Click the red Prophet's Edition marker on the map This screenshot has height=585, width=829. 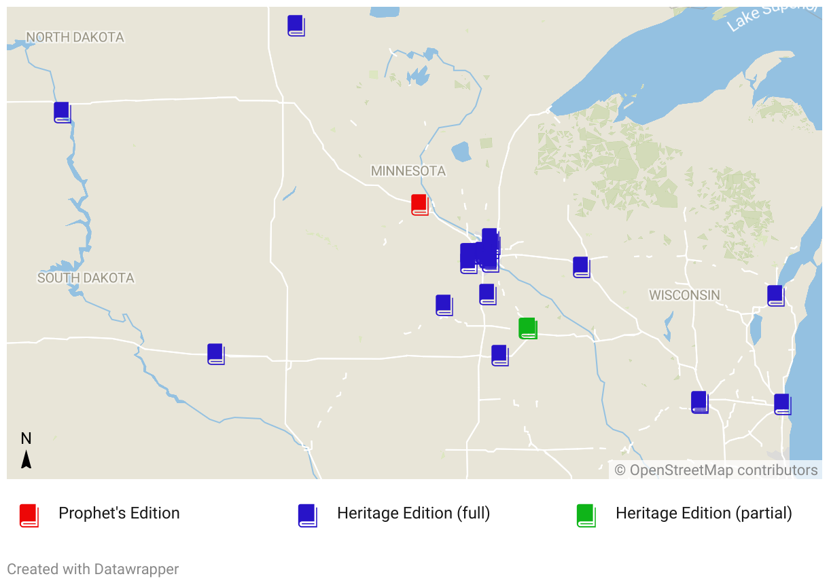(420, 204)
